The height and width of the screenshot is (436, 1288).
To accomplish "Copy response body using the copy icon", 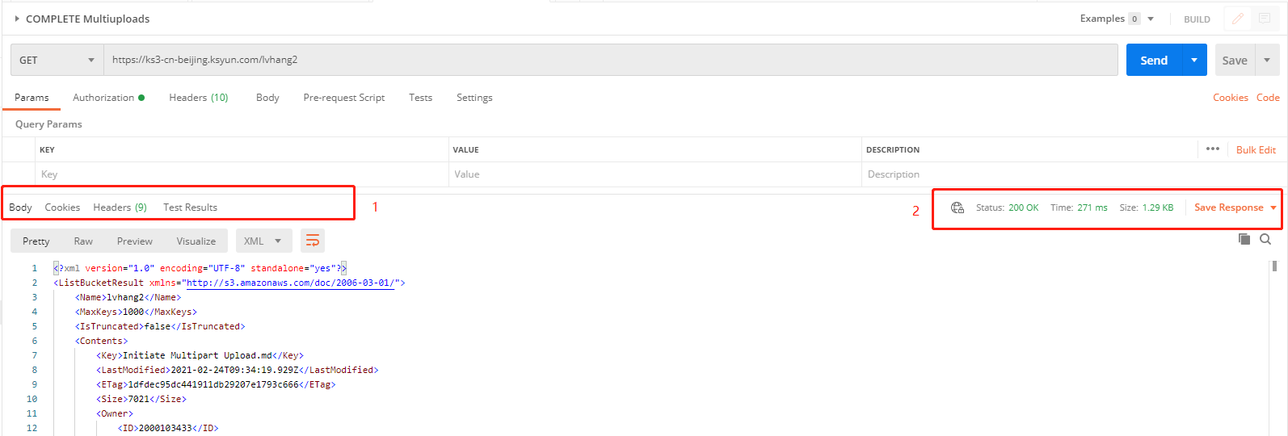I will [x=1244, y=239].
